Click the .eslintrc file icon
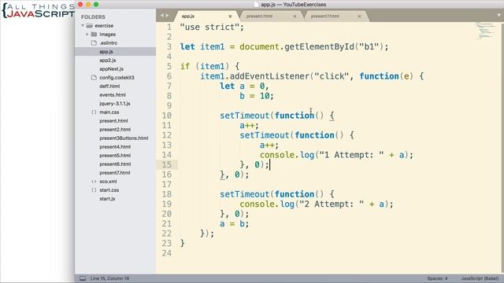 pos(94,42)
